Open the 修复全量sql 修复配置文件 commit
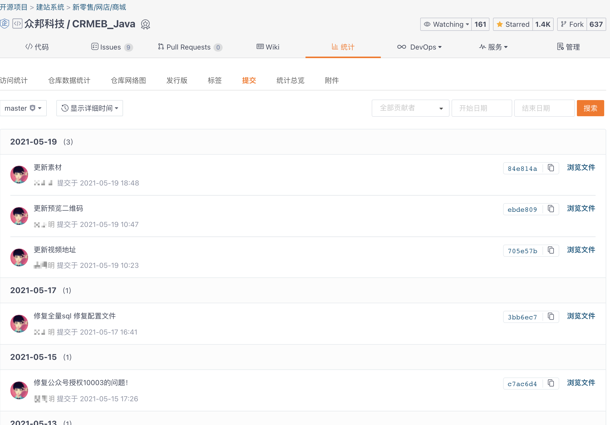Screen dimensions: 610x425 75,316
